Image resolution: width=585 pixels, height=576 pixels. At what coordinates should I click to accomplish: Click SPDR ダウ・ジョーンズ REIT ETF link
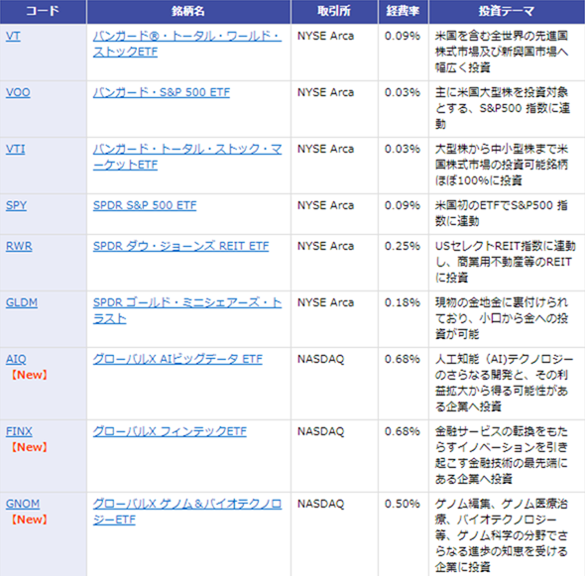(180, 246)
